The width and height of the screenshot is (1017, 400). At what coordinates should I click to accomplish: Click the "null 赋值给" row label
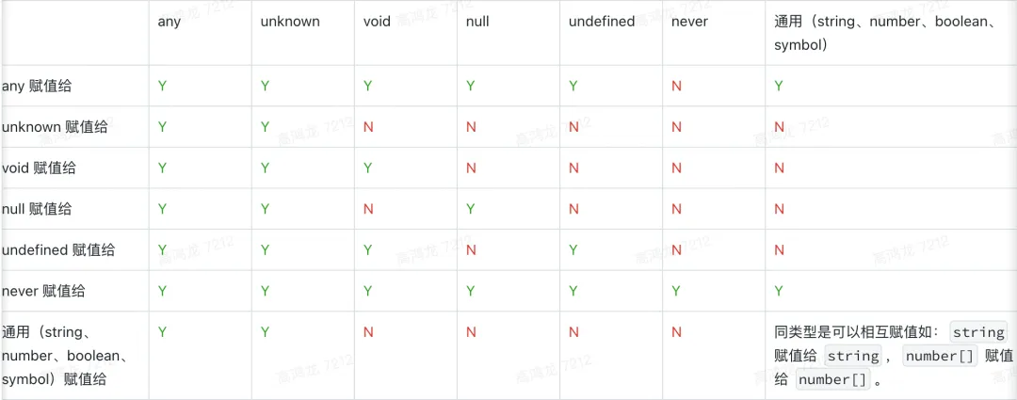tap(37, 209)
